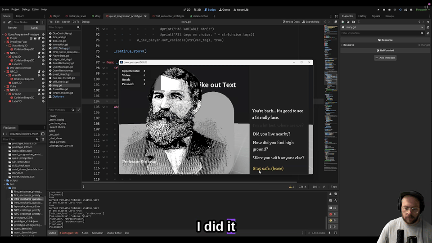432x243 pixels.
Task: Choose 'Stay safe. (leave)' dialog option
Action: 268,168
